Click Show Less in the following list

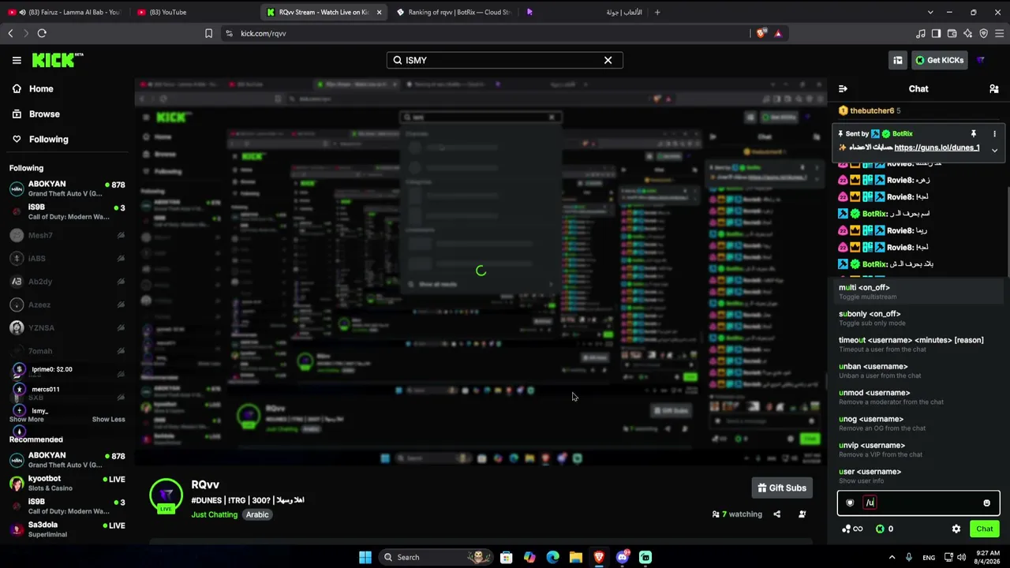[108, 419]
